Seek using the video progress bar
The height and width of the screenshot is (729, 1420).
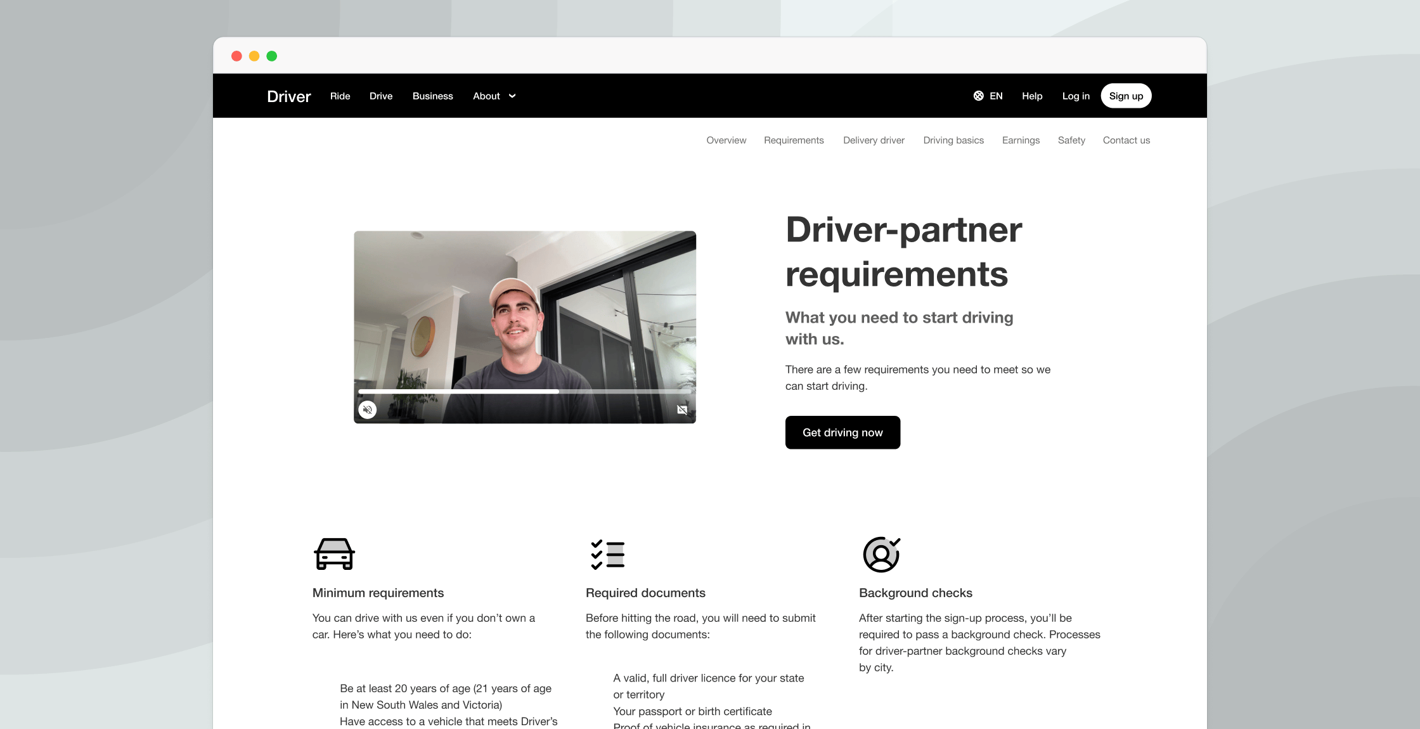524,392
